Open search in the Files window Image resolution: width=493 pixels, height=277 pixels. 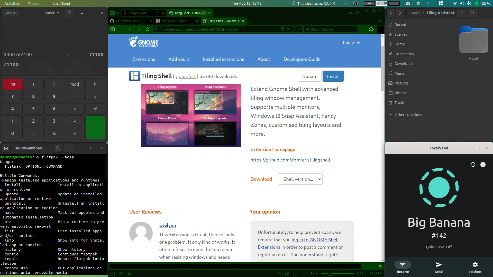point(472,13)
